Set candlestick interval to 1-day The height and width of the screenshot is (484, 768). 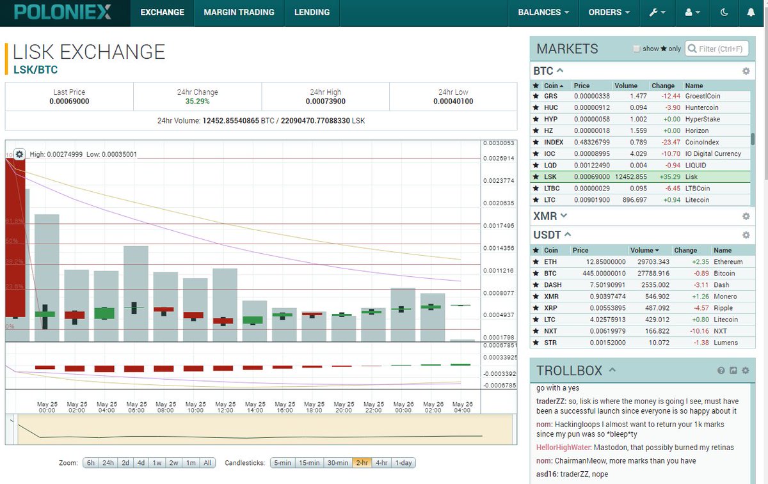(x=403, y=462)
